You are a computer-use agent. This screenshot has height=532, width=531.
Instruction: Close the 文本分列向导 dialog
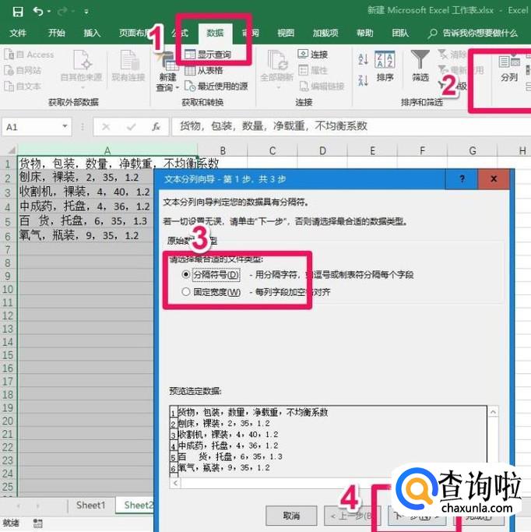pyautogui.click(x=494, y=179)
